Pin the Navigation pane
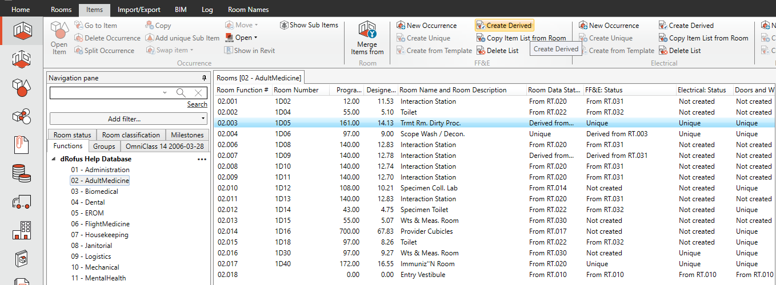Screen dimensions: 776x285 pyautogui.click(x=204, y=78)
